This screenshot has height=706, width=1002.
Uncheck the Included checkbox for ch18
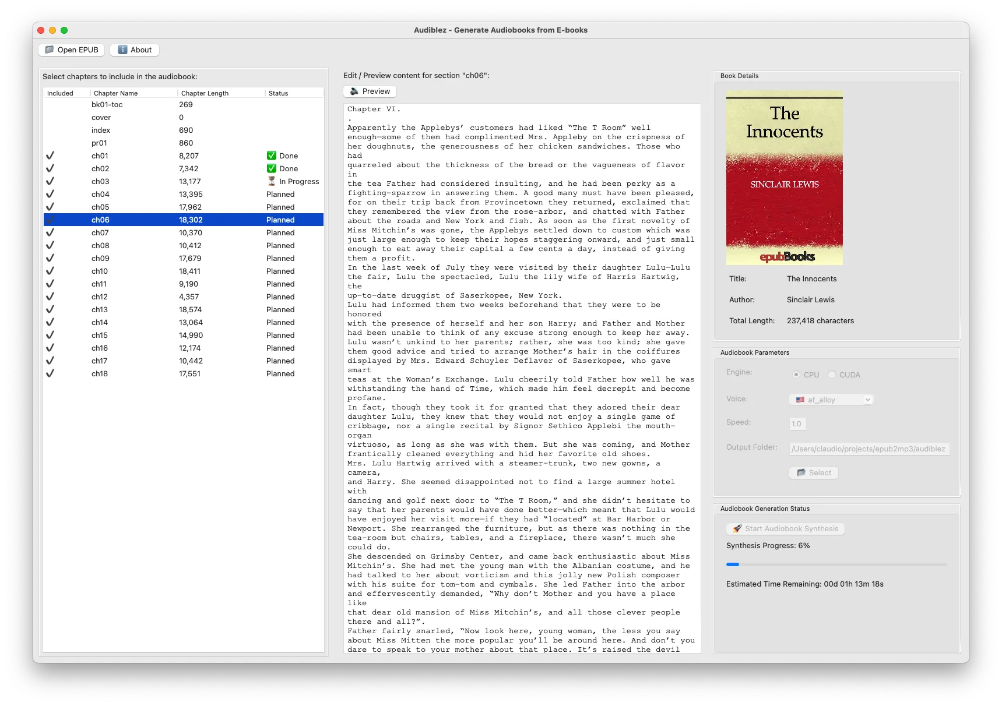[x=50, y=373]
